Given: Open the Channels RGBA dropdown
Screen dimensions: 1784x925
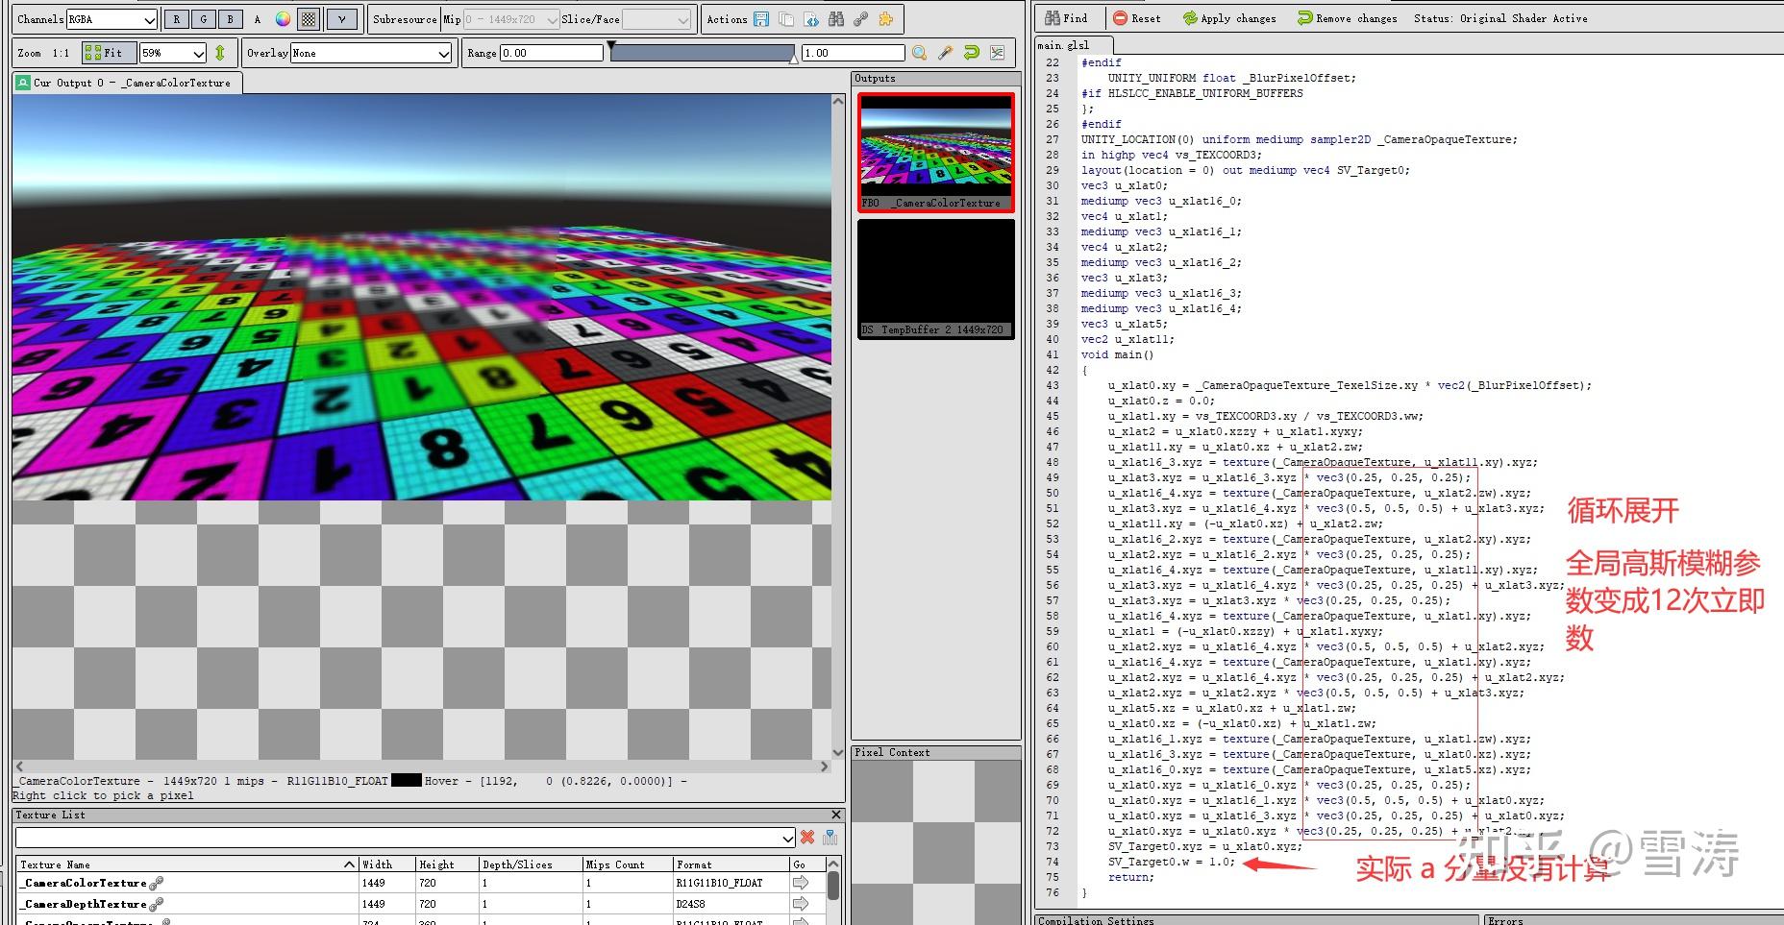Looking at the screenshot, I should (111, 18).
